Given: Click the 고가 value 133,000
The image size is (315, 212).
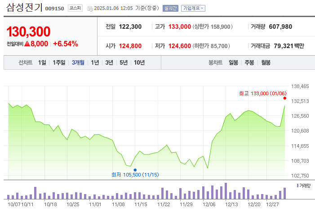Looking at the screenshot, I should (x=180, y=26).
